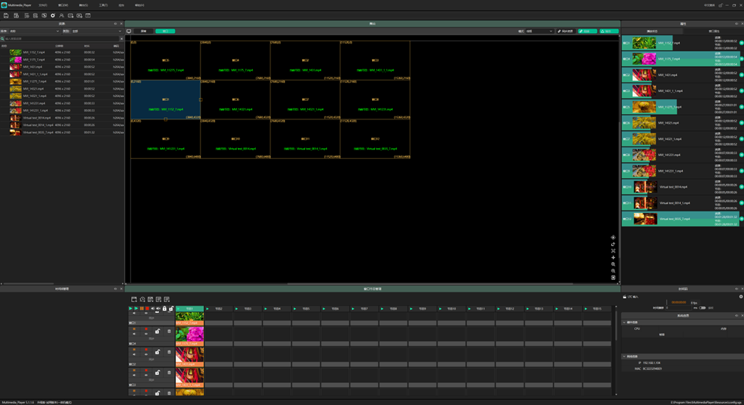Click the eye visibility icon on canvas toolbar
This screenshot has width=744, height=405.
tap(613, 238)
